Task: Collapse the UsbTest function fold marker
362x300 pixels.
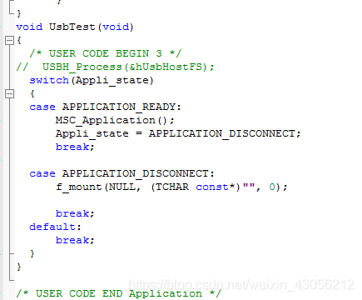Action: tap(9, 41)
